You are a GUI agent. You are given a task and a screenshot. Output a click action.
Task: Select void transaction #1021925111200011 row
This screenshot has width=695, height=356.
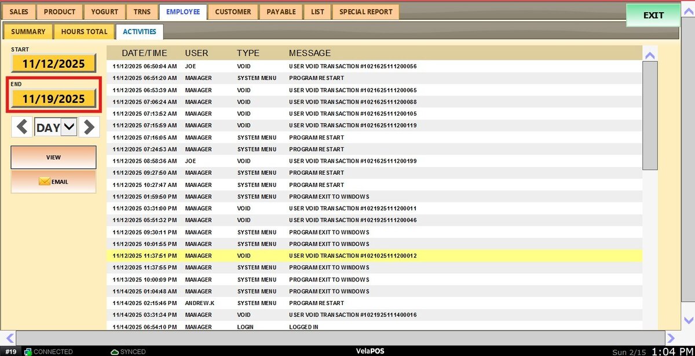(374, 208)
